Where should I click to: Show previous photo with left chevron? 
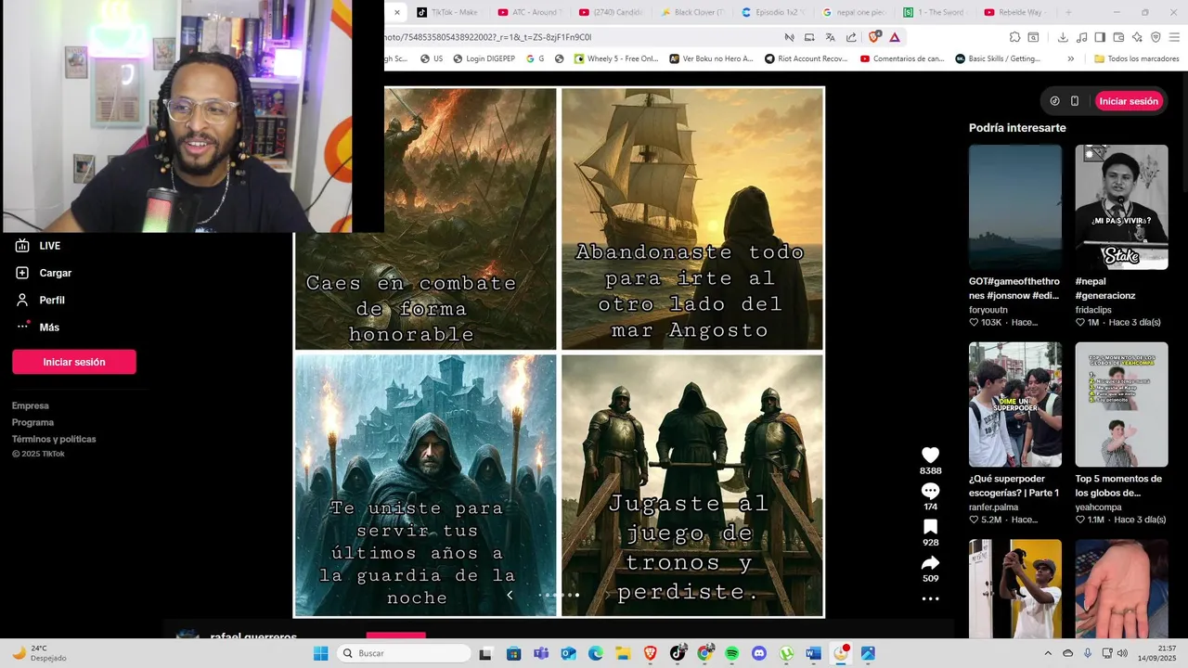[x=510, y=596]
